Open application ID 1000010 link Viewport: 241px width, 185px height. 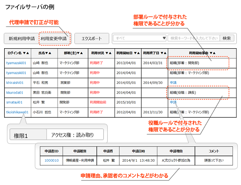52,160
